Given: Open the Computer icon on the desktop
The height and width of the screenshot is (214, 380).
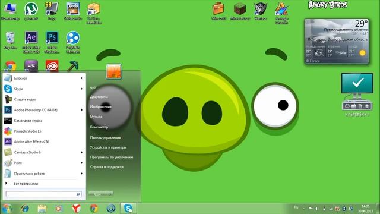Looking at the screenshot, I should pyautogui.click(x=10, y=11).
